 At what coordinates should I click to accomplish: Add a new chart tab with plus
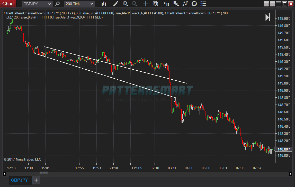click(36, 180)
